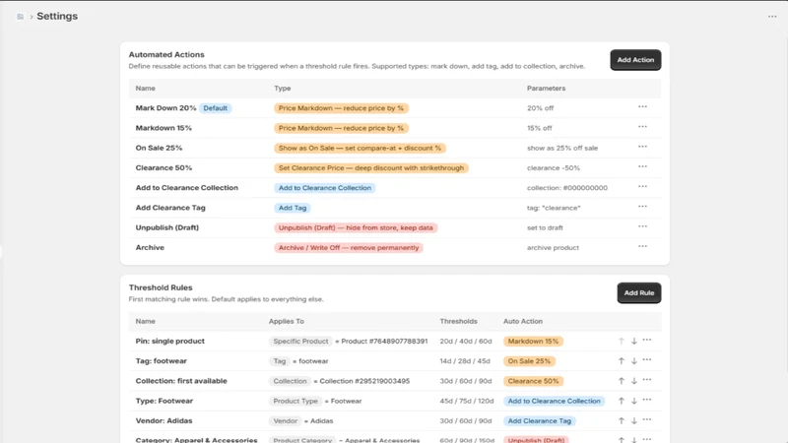Move Tag: footwear rule down
Viewport: 788px width, 443px height.
(634, 361)
